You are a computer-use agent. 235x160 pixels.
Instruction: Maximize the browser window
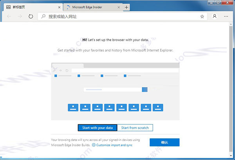click(x=218, y=3)
